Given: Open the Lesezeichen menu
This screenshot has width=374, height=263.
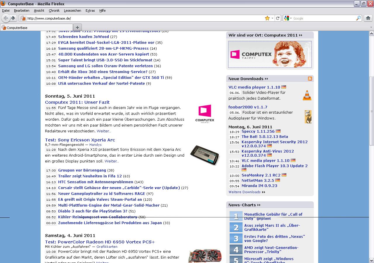Looking at the screenshot, I should point(72,11).
